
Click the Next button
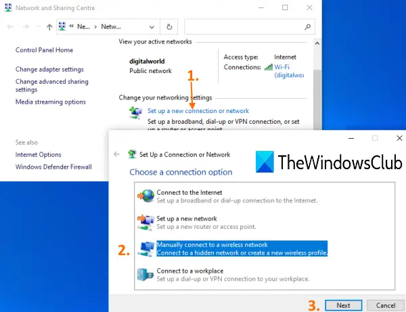pyautogui.click(x=343, y=305)
